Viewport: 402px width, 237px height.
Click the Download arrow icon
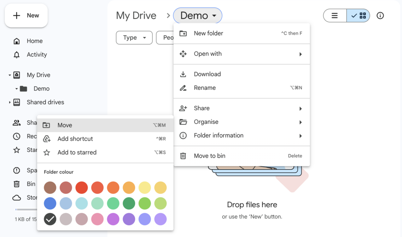[x=183, y=74]
